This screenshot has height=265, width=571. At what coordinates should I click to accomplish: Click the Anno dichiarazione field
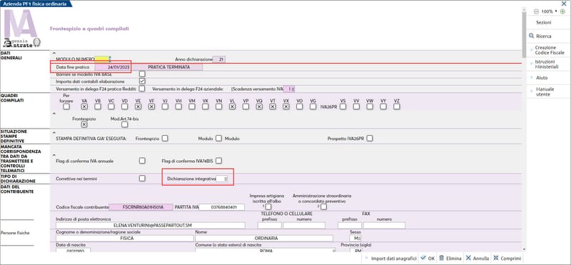pos(219,59)
